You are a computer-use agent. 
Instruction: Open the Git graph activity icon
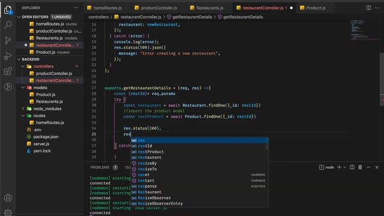[8, 86]
